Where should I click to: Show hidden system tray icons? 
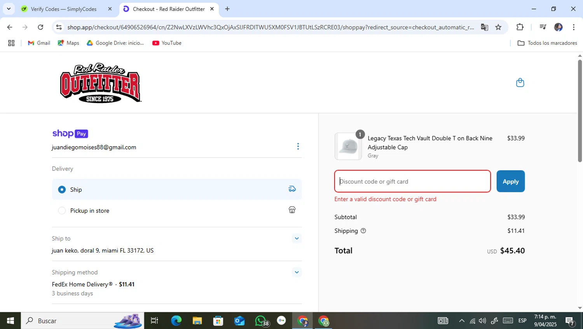coord(461,321)
